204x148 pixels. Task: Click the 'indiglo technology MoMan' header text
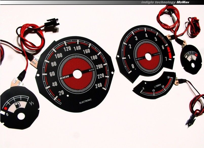coord(165,2)
